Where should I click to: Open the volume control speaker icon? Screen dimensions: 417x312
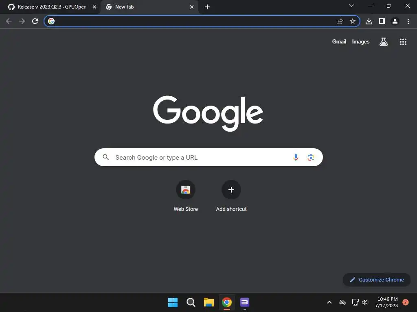point(365,302)
